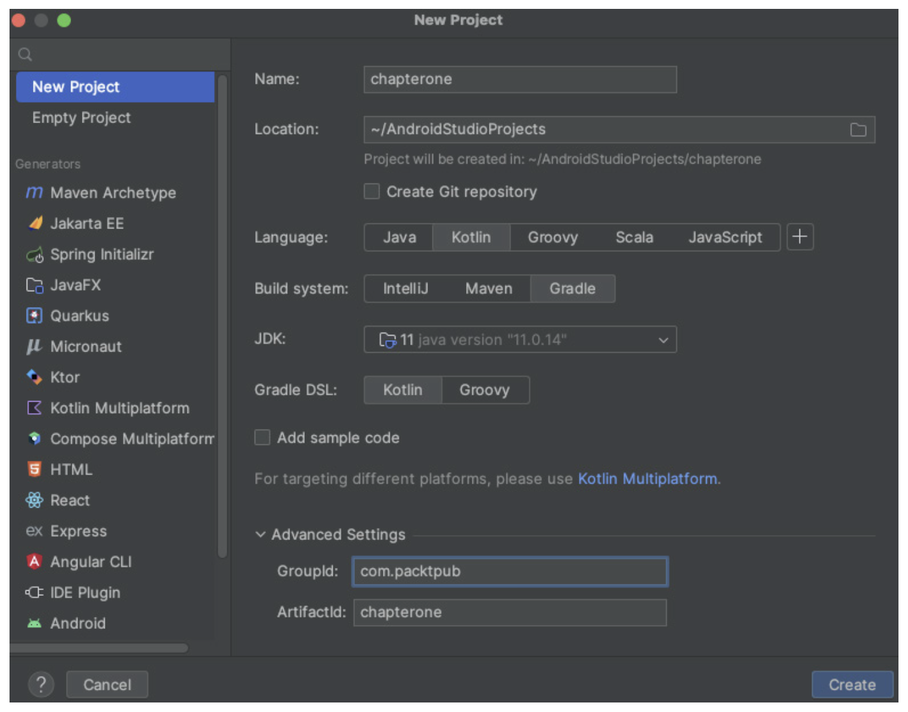Switch Gradle DSL to Groovy

click(484, 390)
